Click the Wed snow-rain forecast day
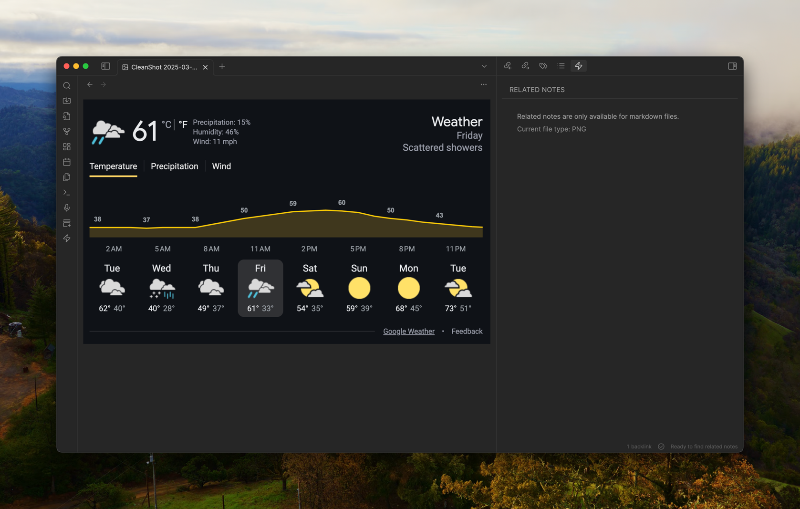The width and height of the screenshot is (800, 509). pos(161,288)
